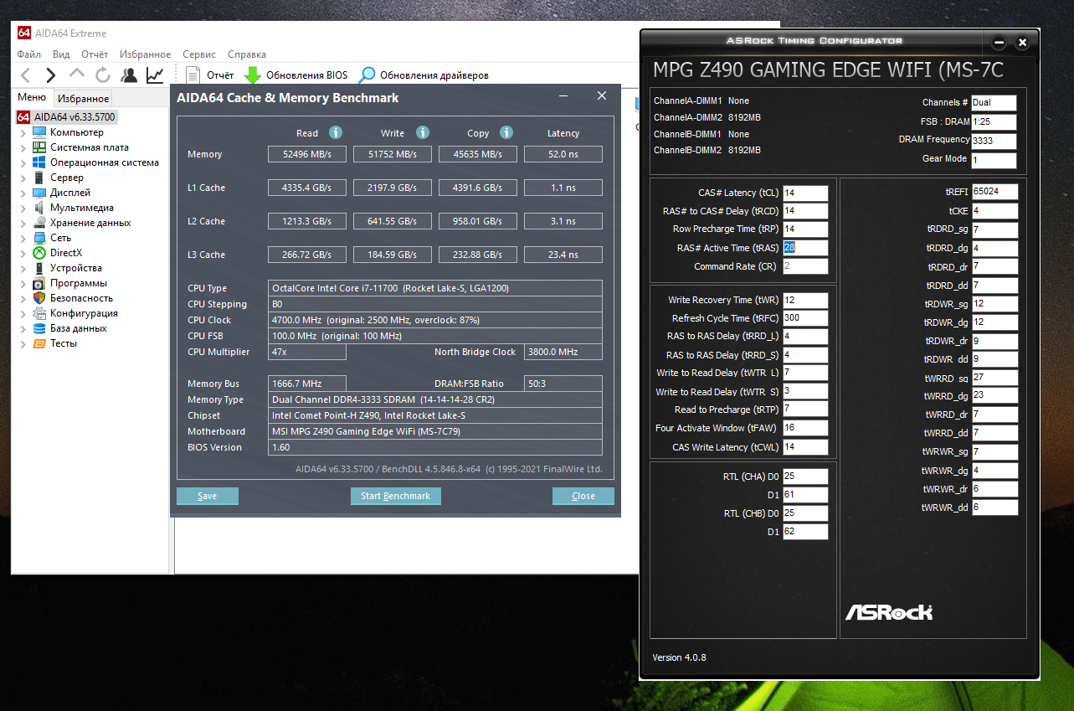Click the Four Activate Window (tFAW) field
The height and width of the screenshot is (711, 1074).
click(x=805, y=428)
